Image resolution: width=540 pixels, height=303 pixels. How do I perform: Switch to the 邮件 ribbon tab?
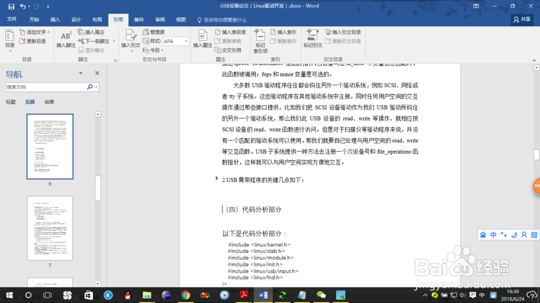(x=139, y=19)
